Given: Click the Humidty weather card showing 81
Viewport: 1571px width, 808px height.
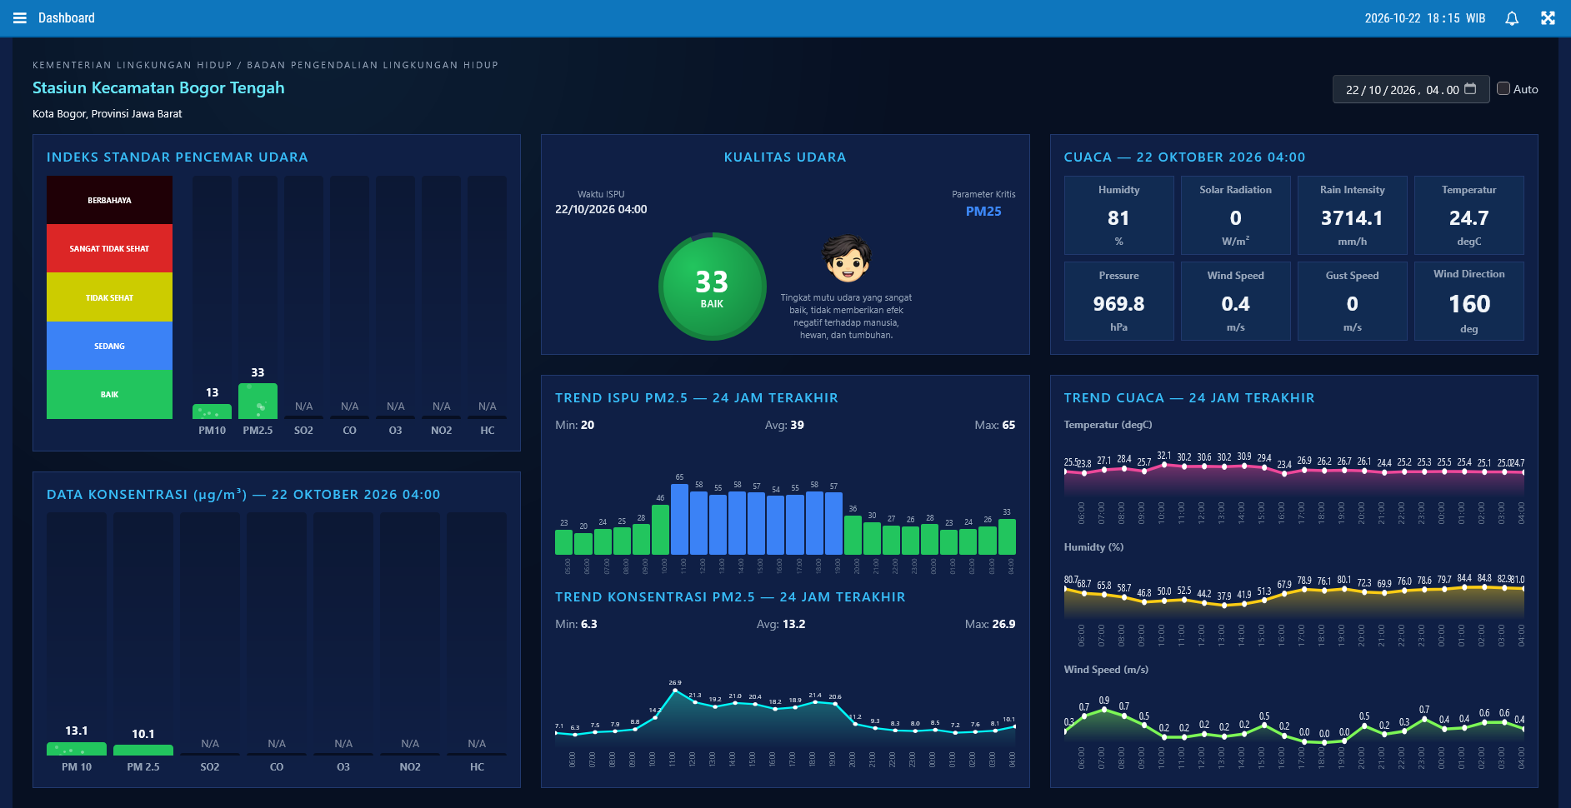Looking at the screenshot, I should (x=1118, y=215).
